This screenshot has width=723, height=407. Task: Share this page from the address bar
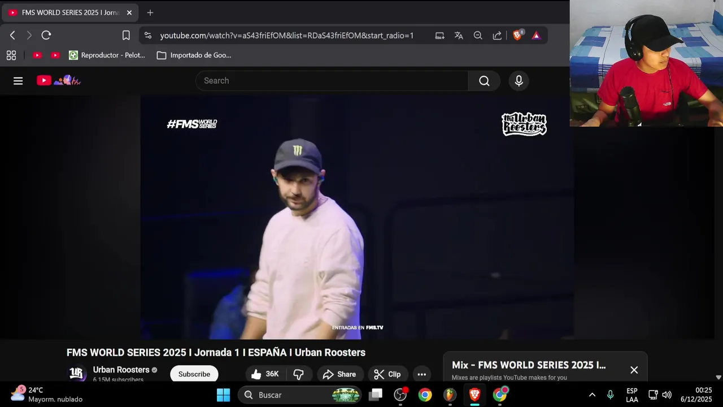[497, 36]
